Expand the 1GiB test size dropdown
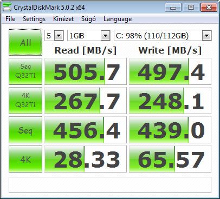The width and height of the screenshot is (220, 199). tap(106, 36)
